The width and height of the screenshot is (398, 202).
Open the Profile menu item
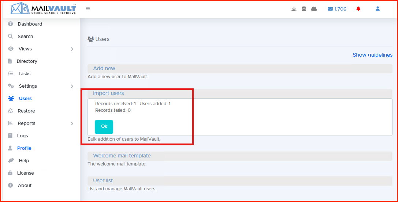click(24, 148)
